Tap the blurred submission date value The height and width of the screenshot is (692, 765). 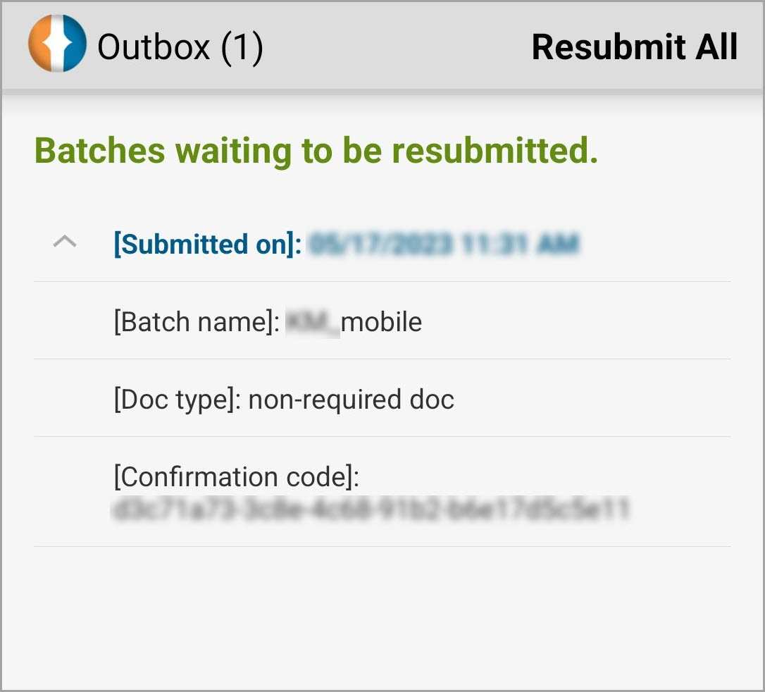(x=444, y=244)
